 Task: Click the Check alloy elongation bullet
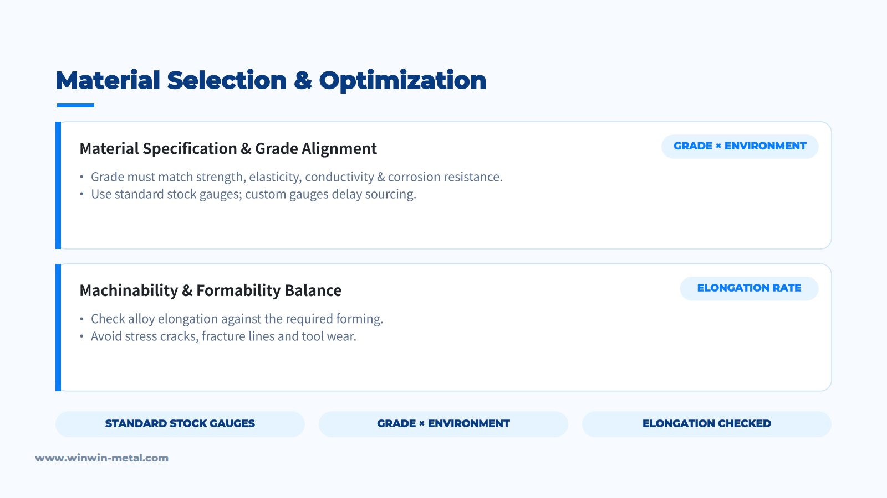pos(237,319)
